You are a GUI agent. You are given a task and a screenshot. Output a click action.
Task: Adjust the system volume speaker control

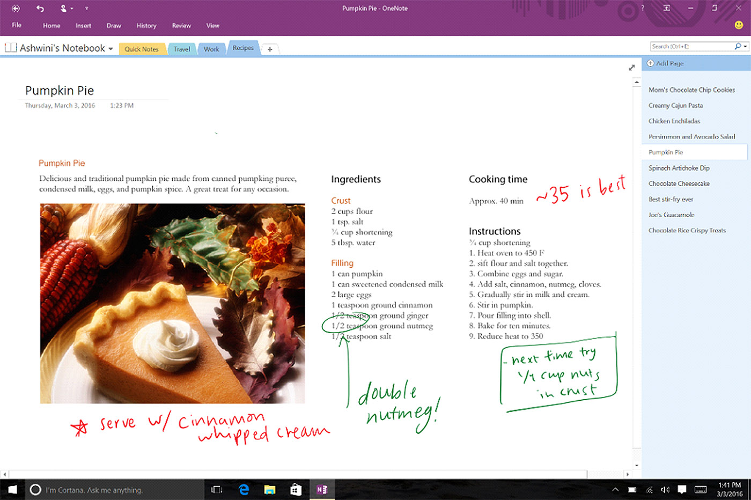[x=665, y=489]
